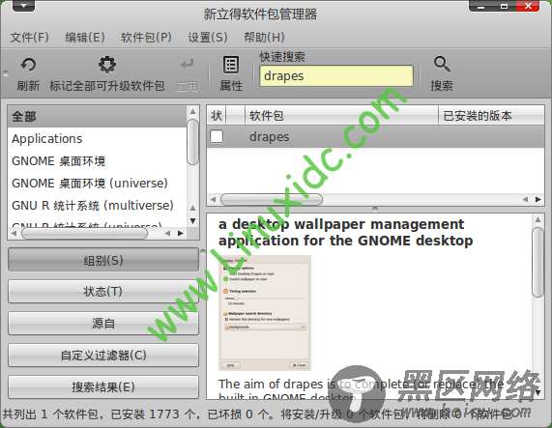The height and width of the screenshot is (428, 552).
Task: Select 全部 in the category list
Action: coord(97,116)
